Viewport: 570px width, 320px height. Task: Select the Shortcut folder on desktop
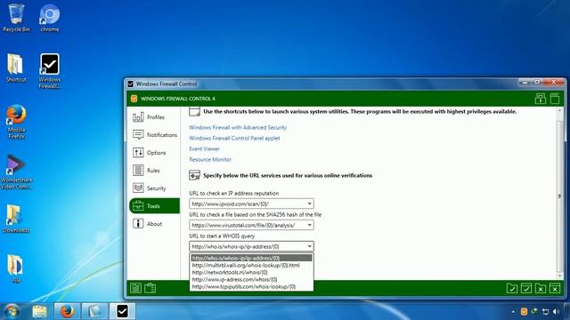[x=16, y=68]
